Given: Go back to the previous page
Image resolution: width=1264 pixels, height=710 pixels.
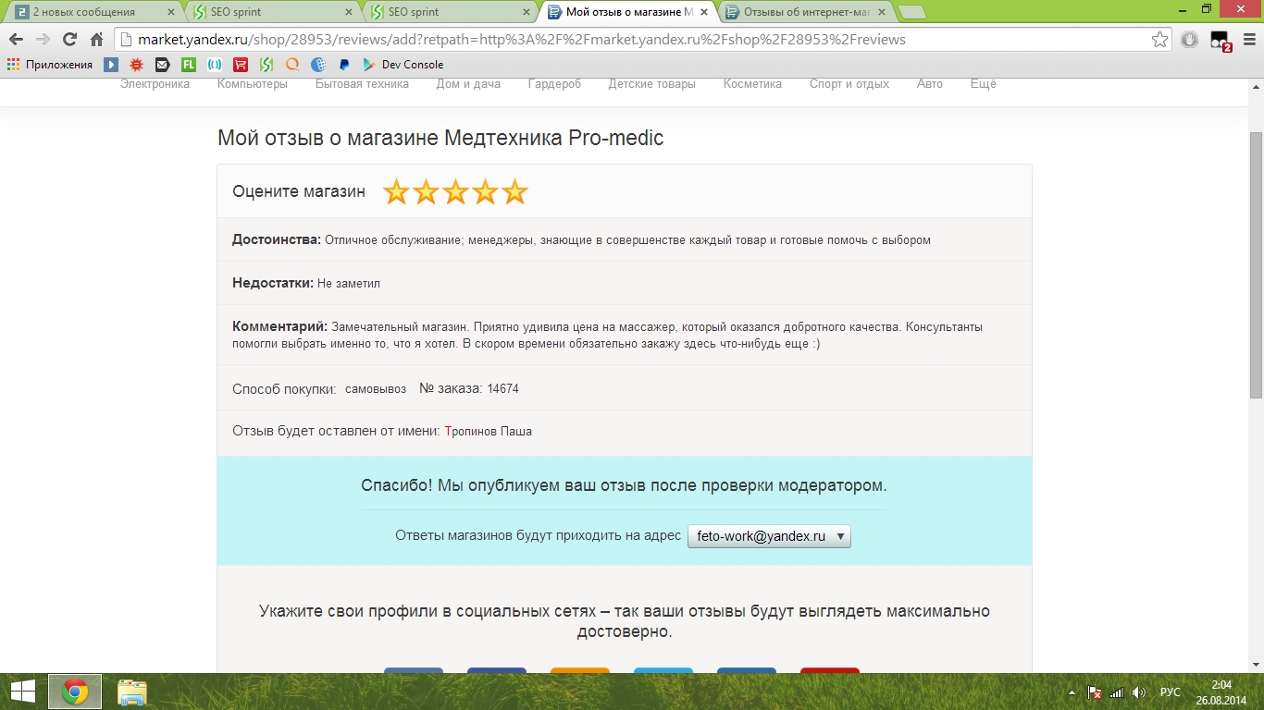Looking at the screenshot, I should 16,40.
